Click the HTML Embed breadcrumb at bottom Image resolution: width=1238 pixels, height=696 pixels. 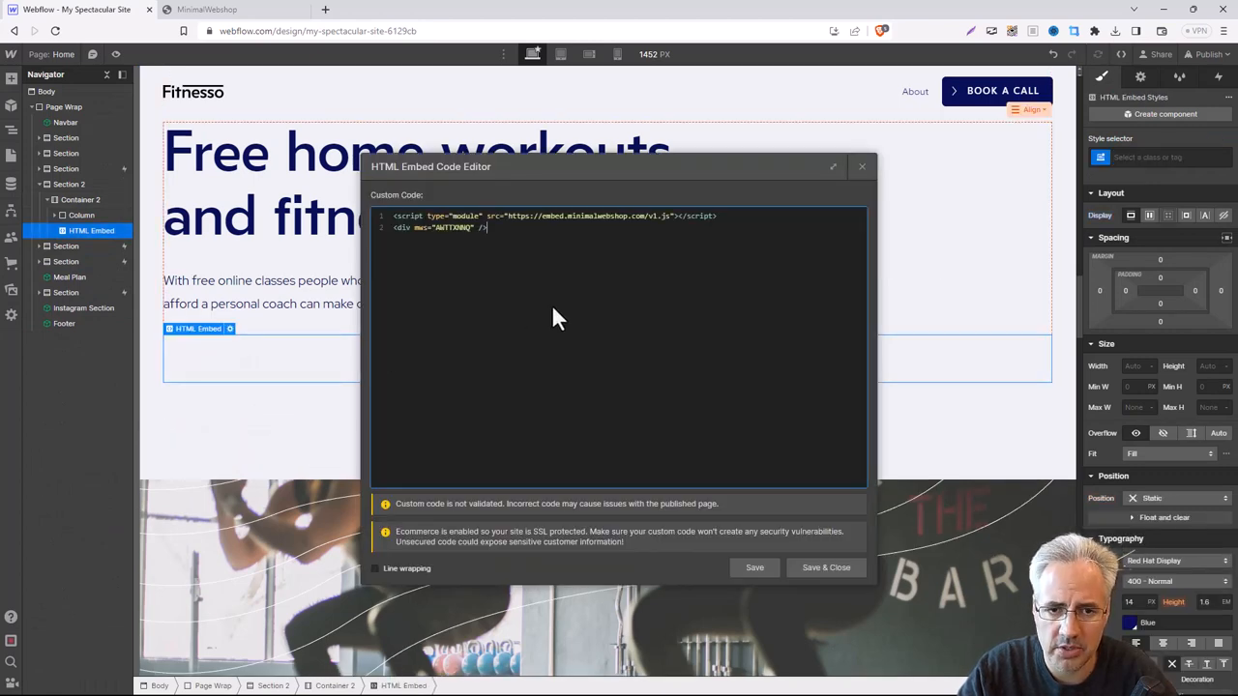pos(398,685)
